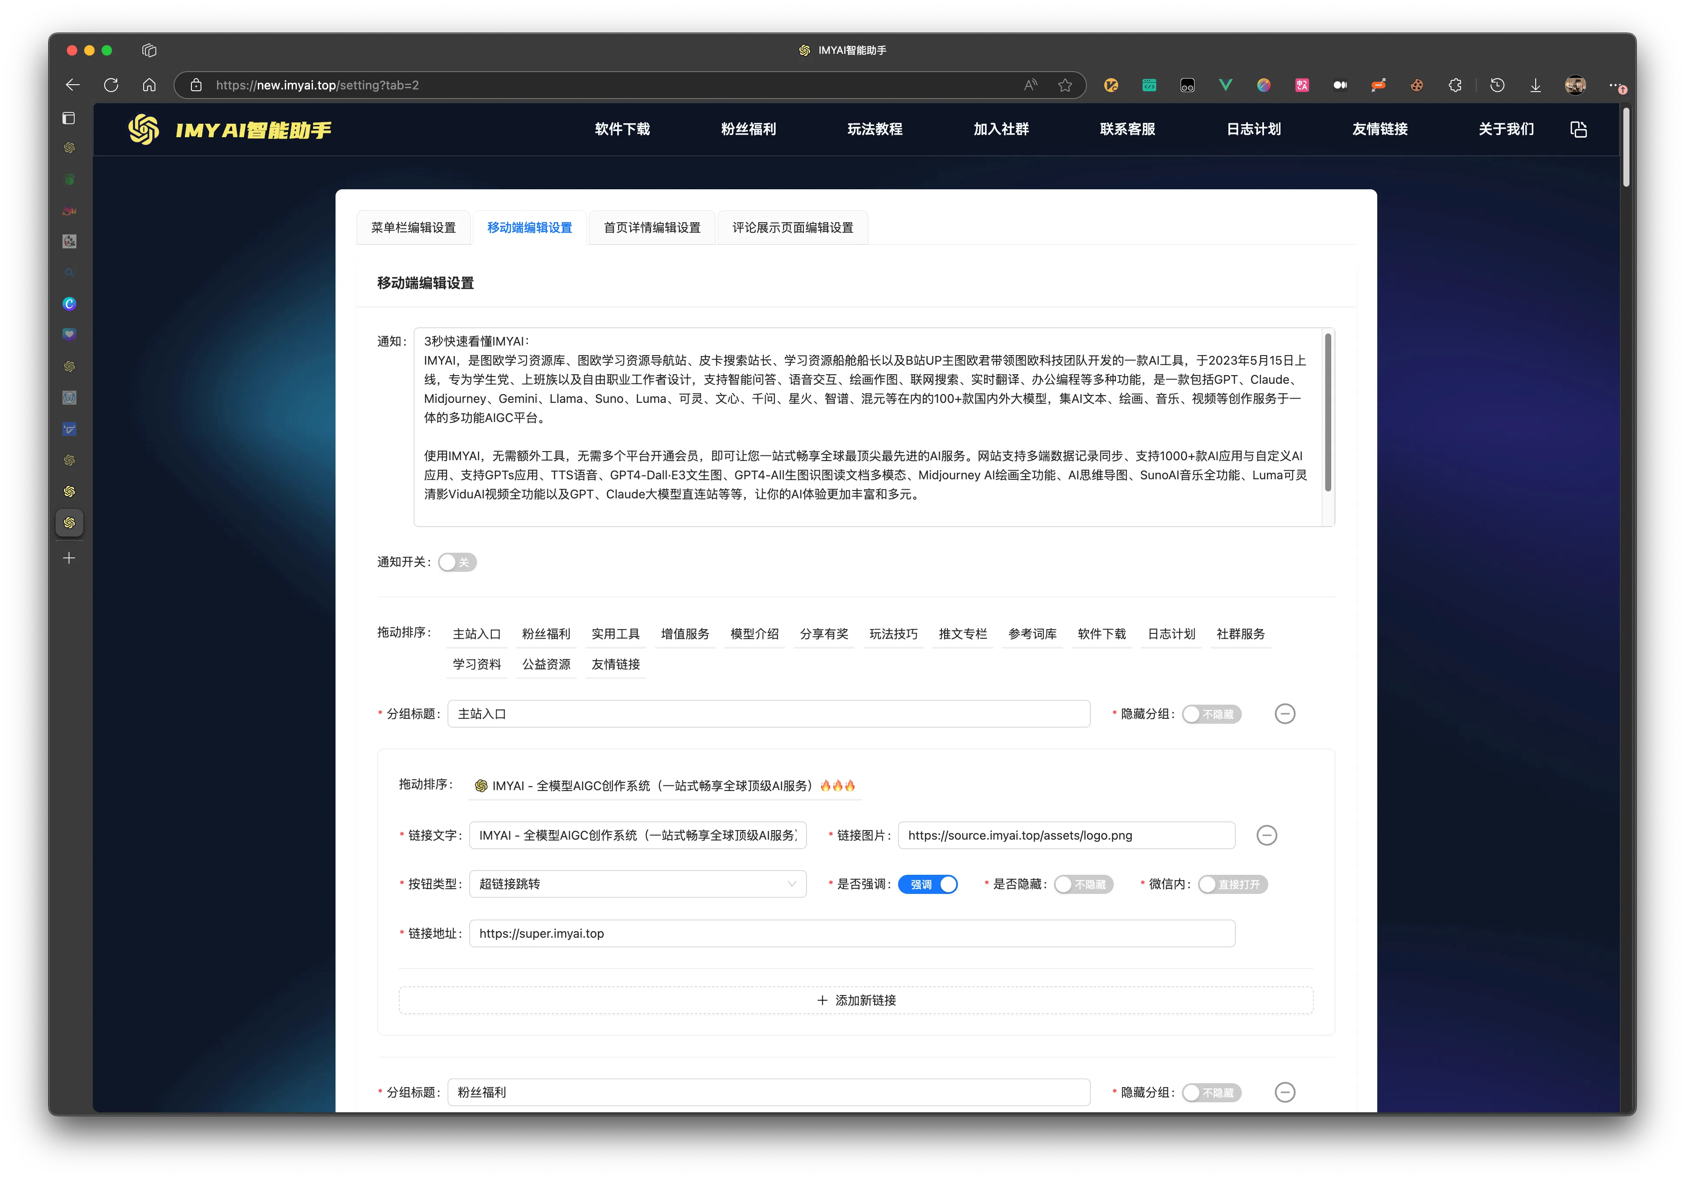1685x1180 pixels.
Task: Expand the 按钮类型 超链接跳转 dropdown
Action: point(638,883)
